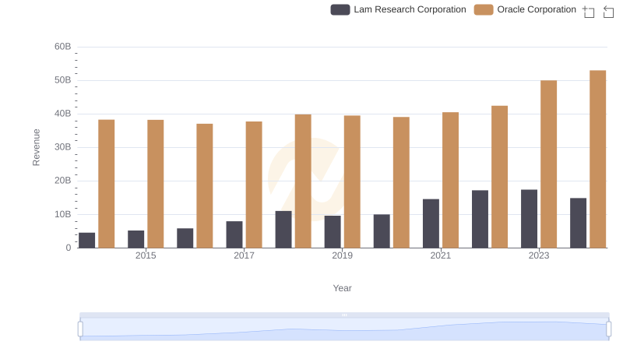The width and height of the screenshot is (623, 359).
Task: Click the y-axis label 50B
Action: (63, 80)
